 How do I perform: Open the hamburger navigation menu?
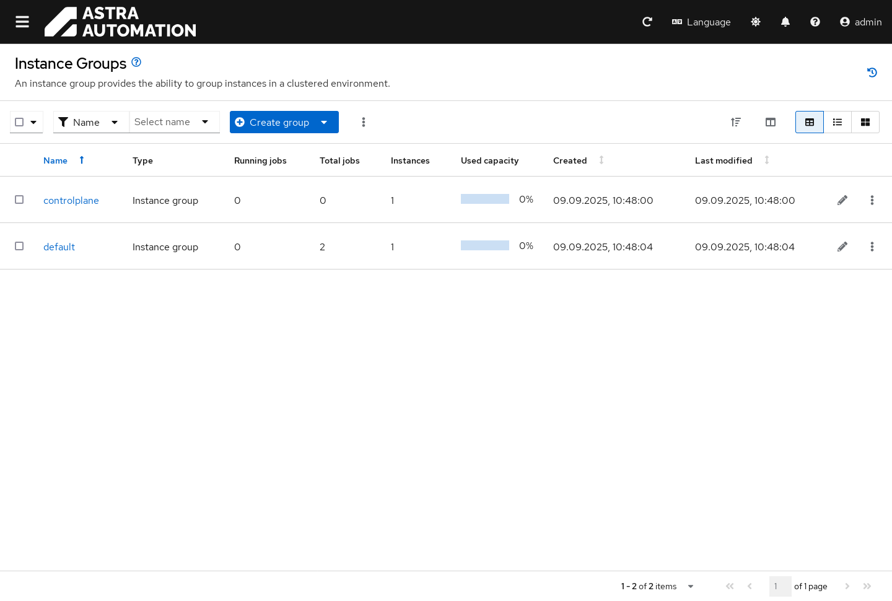(x=22, y=22)
